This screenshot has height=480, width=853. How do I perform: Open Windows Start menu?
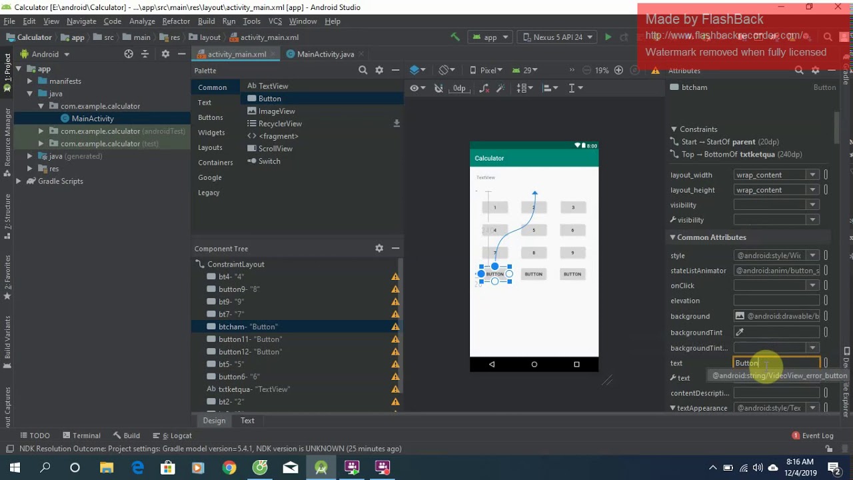click(x=15, y=467)
